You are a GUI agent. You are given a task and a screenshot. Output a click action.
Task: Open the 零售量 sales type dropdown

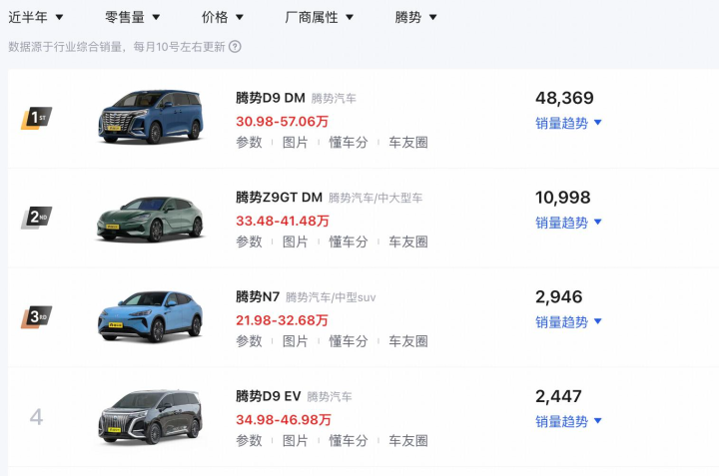click(133, 17)
